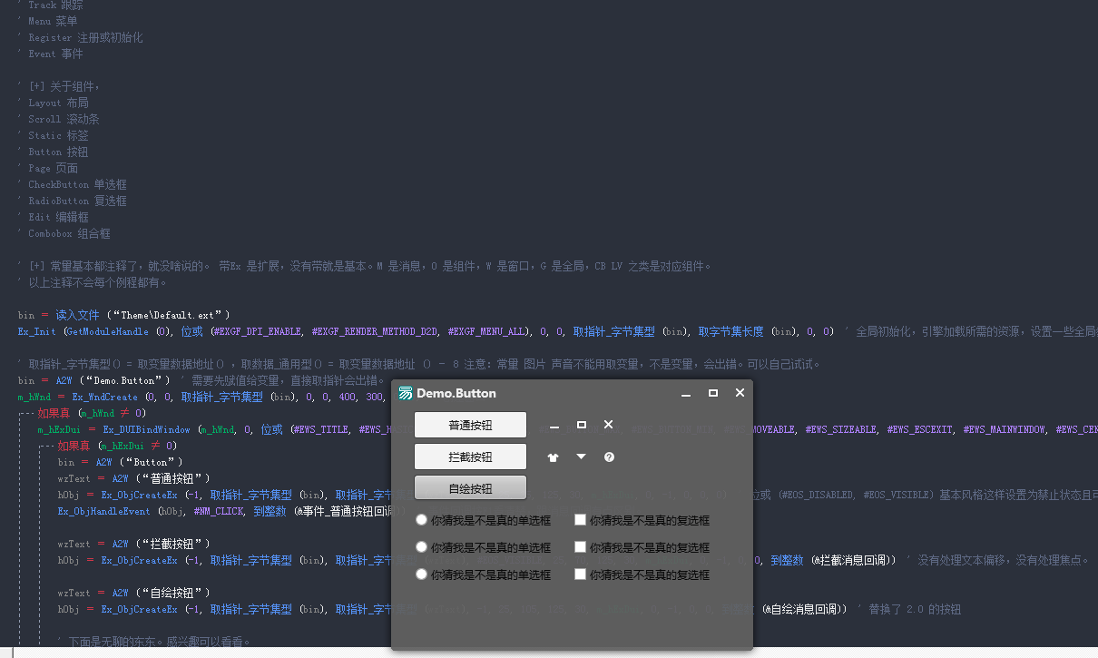Viewport: 1098px width, 658px height.
Task: Click the t-shirt skin icon in Demo.Button
Action: click(554, 457)
